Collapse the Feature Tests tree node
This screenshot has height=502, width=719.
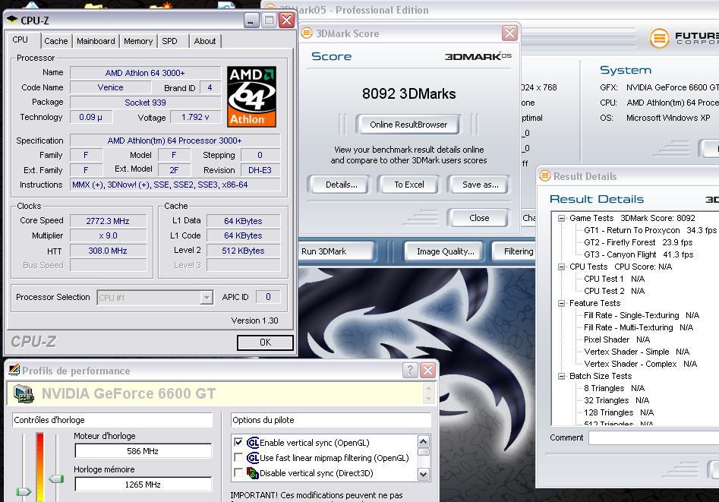click(x=561, y=303)
